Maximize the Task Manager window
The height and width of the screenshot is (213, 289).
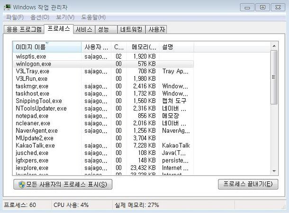point(262,8)
